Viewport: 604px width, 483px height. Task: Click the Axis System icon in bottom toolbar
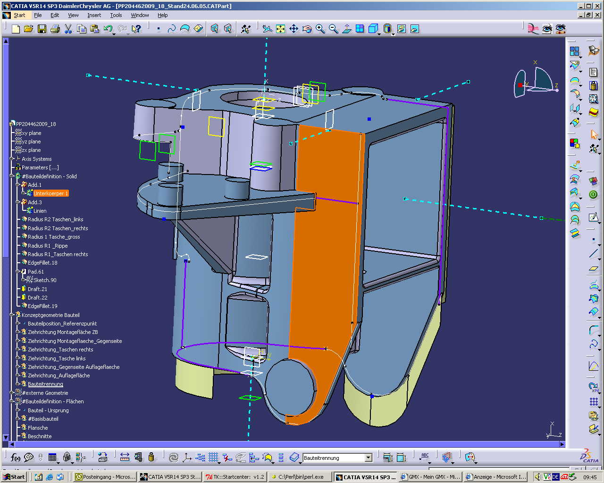click(x=187, y=457)
